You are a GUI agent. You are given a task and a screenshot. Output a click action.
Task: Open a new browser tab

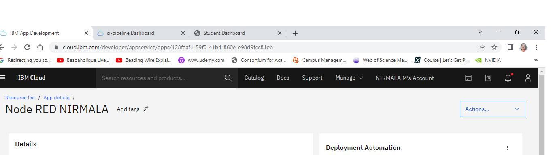click(x=295, y=33)
